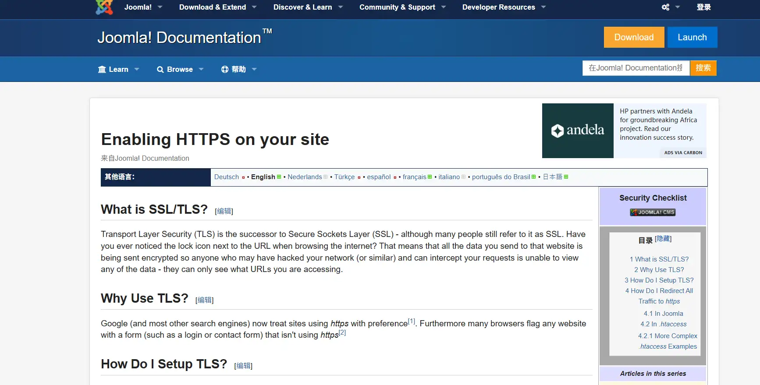This screenshot has width=760, height=385.
Task: Open the Browse navigation menu
Action: click(x=180, y=69)
